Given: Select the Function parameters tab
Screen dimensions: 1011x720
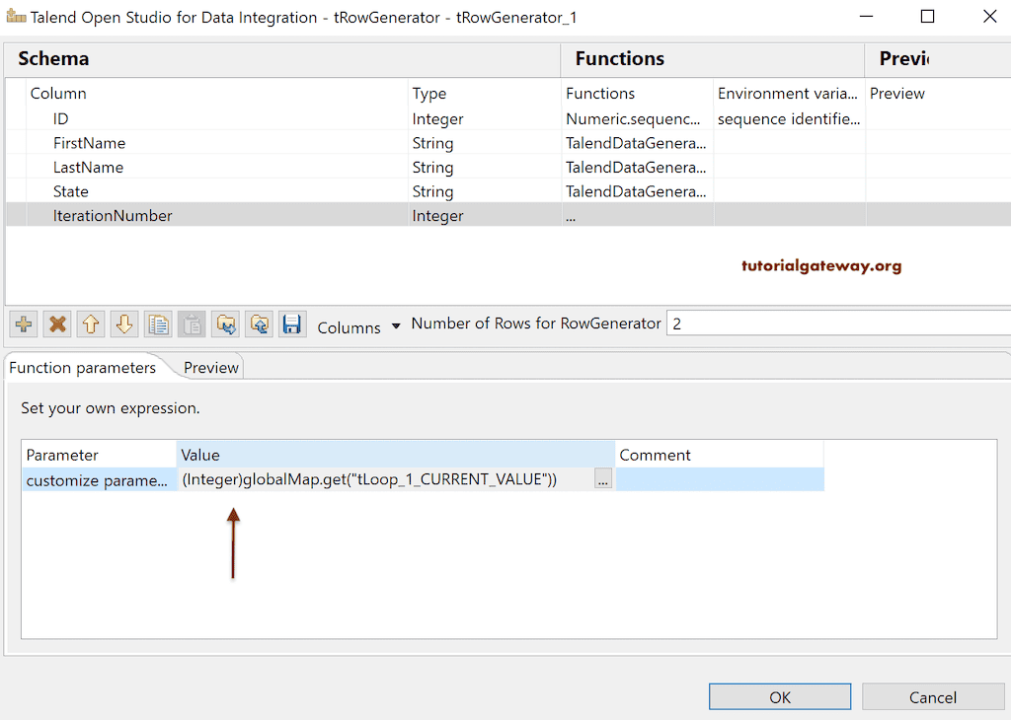Looking at the screenshot, I should tap(82, 368).
